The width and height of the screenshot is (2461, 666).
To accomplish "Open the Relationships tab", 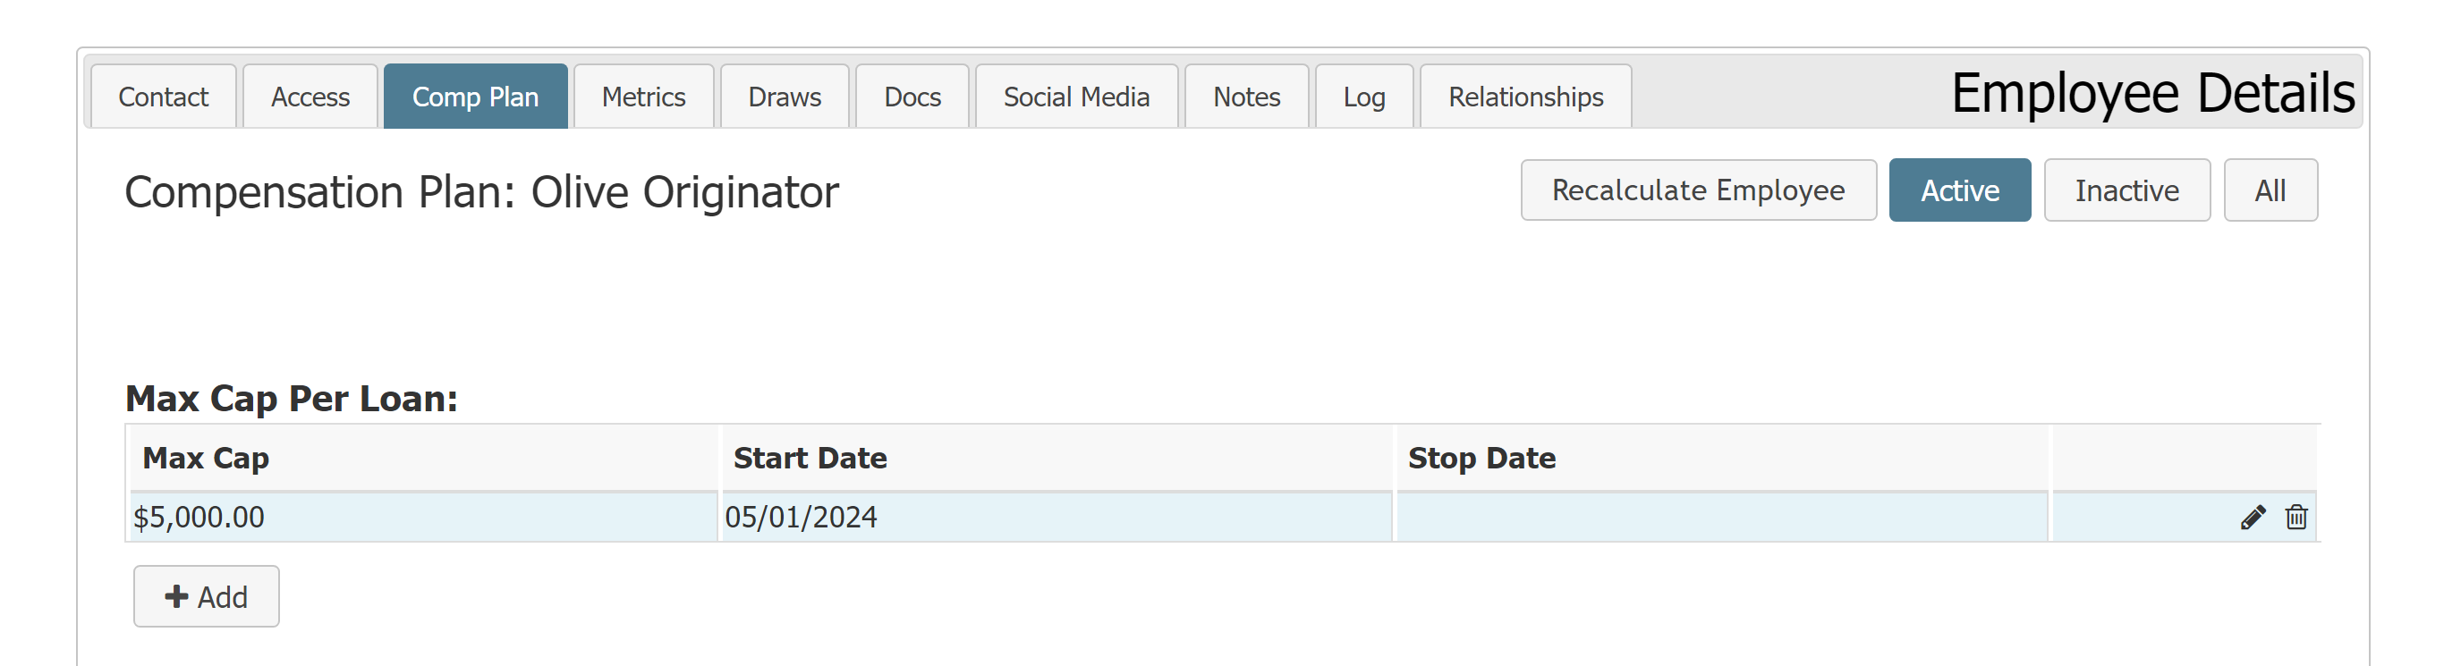I will 1525,97.
